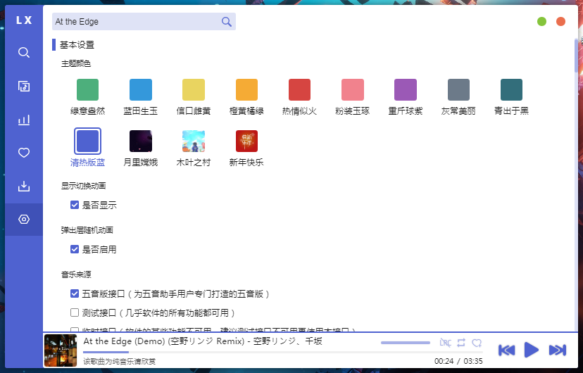
Task: Open the download page sidebar icon
Action: [x=24, y=186]
